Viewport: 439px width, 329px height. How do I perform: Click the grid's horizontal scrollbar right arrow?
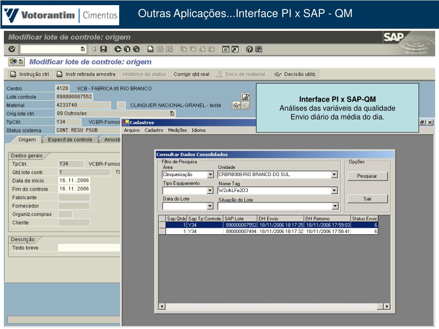tap(387, 306)
